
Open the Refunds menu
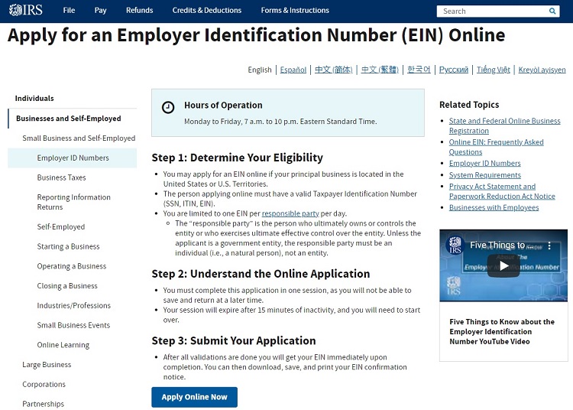click(139, 10)
